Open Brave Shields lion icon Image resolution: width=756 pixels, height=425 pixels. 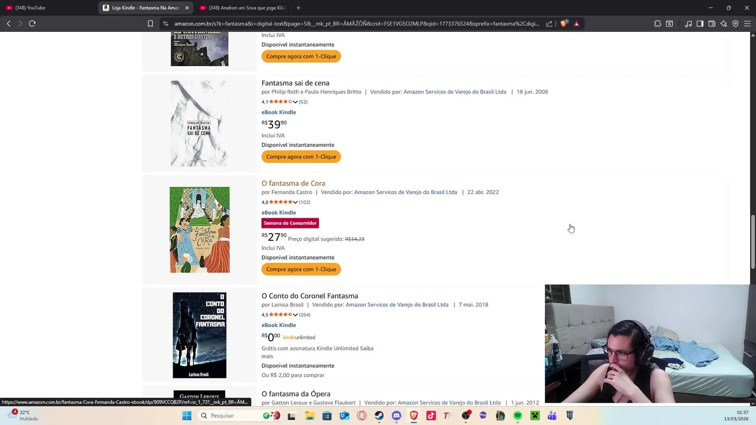point(563,24)
